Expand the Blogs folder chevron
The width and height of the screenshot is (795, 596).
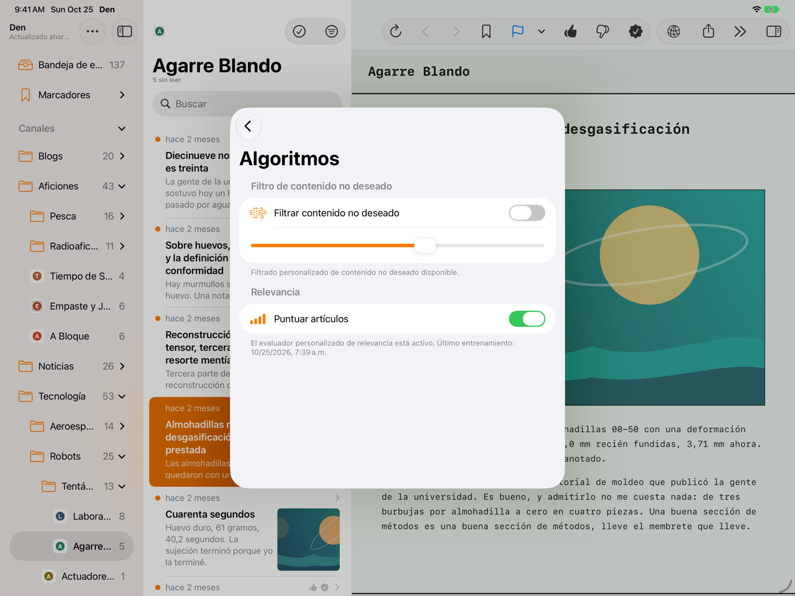pos(122,156)
